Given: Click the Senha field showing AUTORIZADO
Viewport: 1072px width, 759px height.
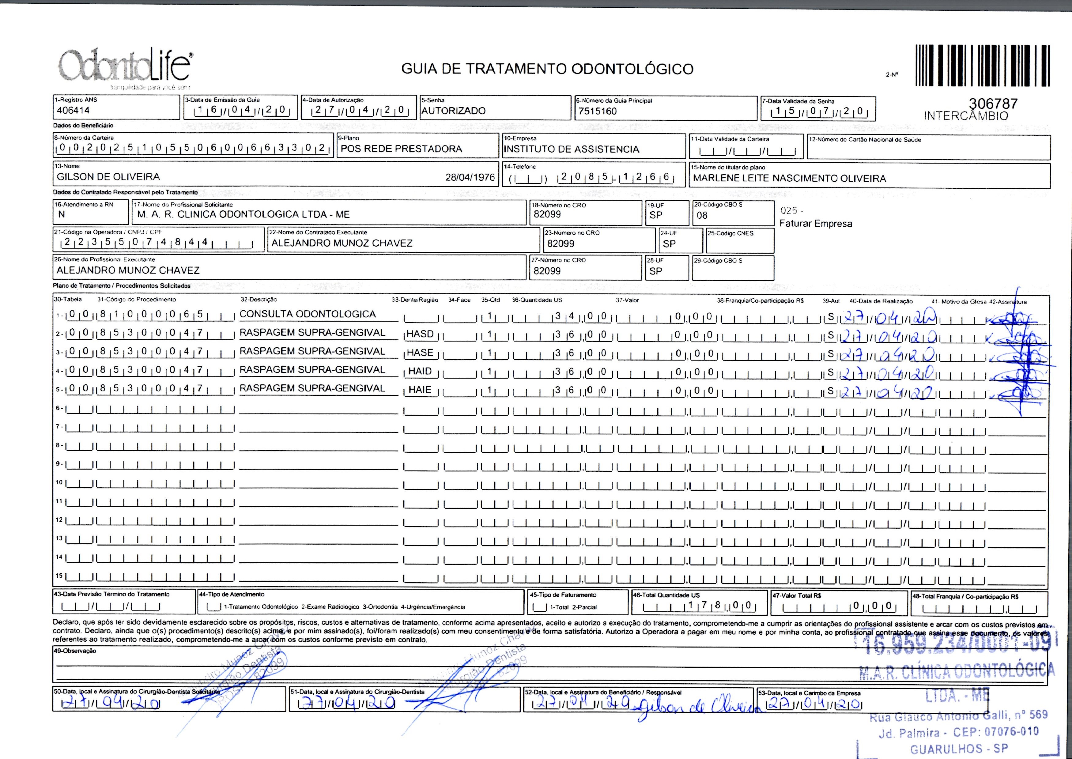Looking at the screenshot, I should pyautogui.click(x=453, y=111).
